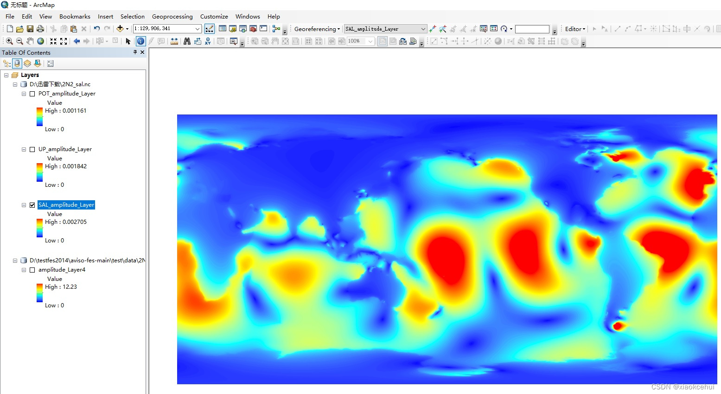Screen dimensions: 721x394
Task: Click the Fixed Zoom In icon
Action: pos(53,41)
